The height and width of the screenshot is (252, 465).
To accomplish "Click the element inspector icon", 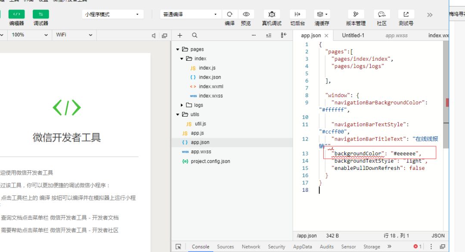I will (178, 247).
